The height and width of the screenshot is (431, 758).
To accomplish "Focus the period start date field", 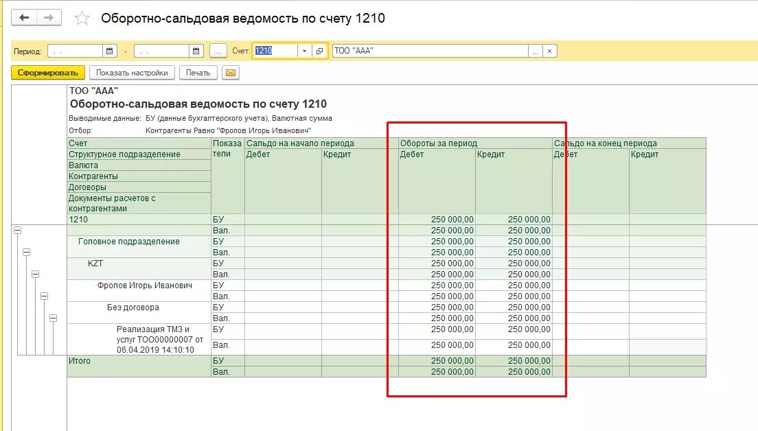I will click(x=75, y=51).
